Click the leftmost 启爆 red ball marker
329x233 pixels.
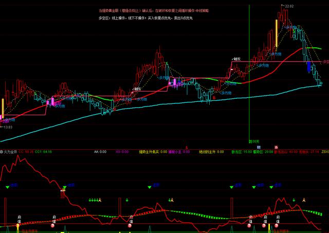pos(17,225)
